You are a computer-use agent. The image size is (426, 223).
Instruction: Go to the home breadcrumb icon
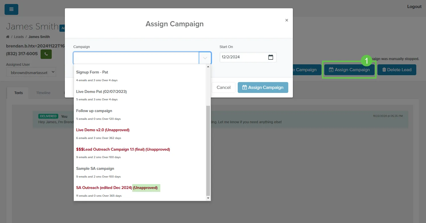pyautogui.click(x=8, y=37)
